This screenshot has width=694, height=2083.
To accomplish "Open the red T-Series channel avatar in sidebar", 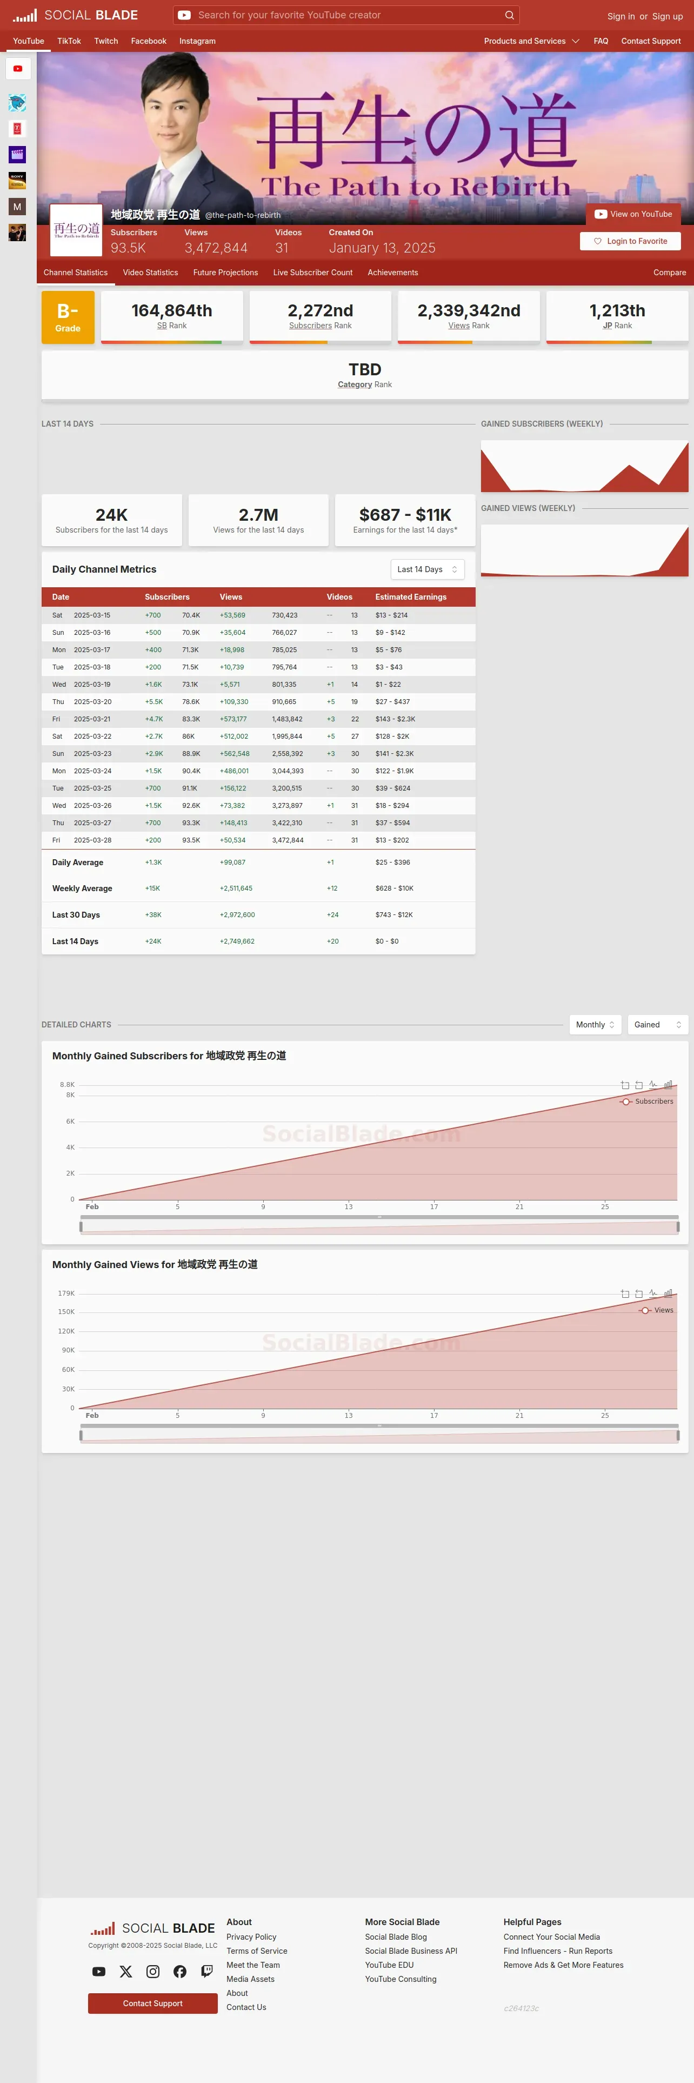I will pos(17,129).
